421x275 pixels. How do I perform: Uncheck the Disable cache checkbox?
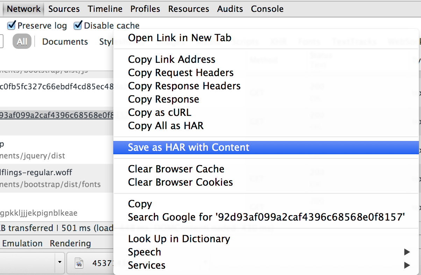click(x=78, y=25)
